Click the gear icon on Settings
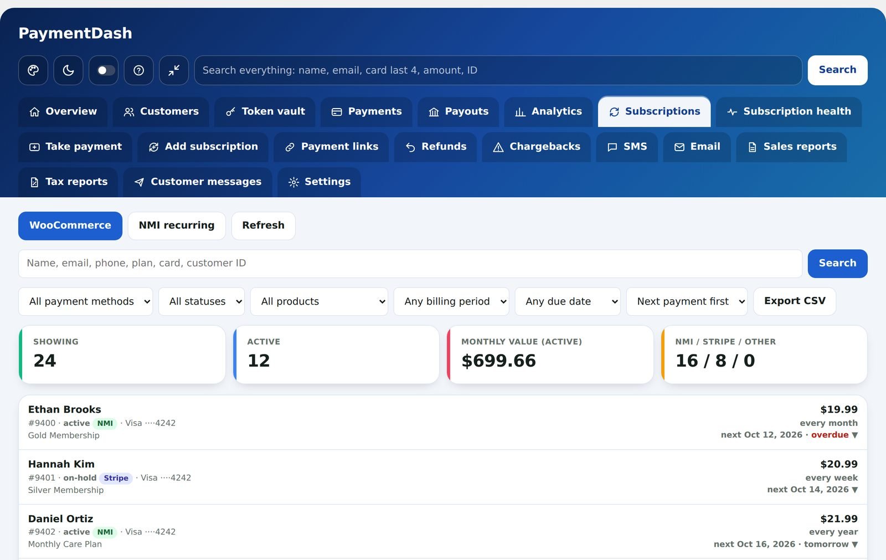 293,182
